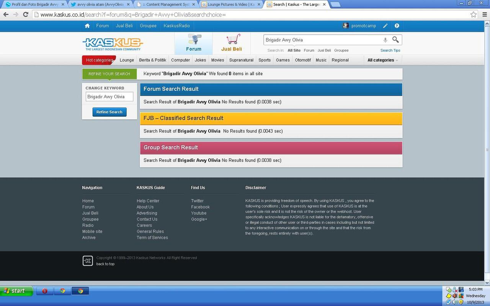Select the Forum search tab
The height and width of the screenshot is (306, 490).
(x=194, y=43)
